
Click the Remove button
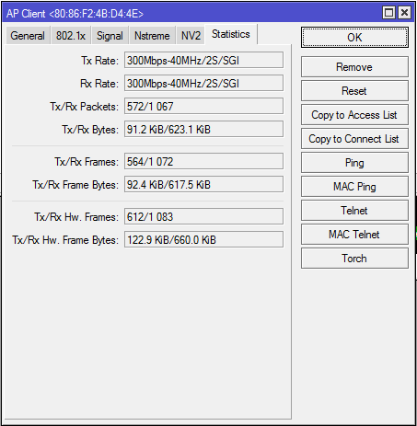click(x=354, y=66)
